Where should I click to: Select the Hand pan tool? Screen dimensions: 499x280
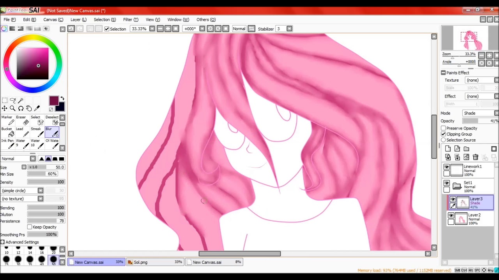coord(29,108)
